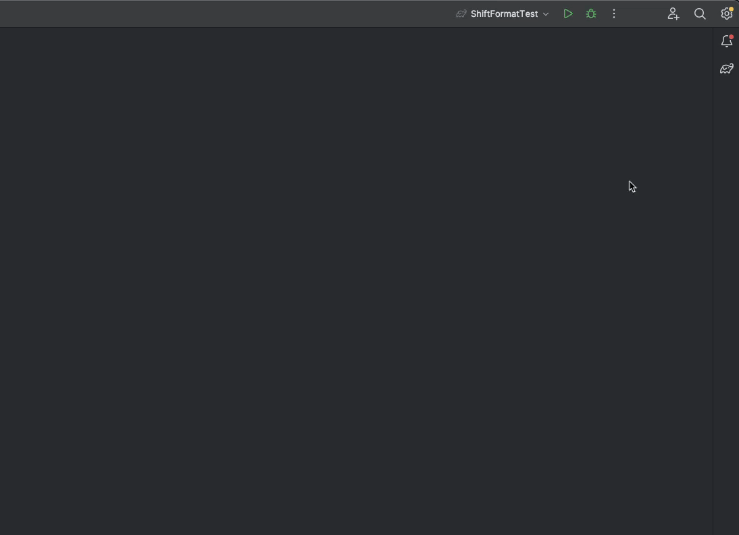
Task: Open the More Actions vertical dots menu
Action: tap(613, 14)
